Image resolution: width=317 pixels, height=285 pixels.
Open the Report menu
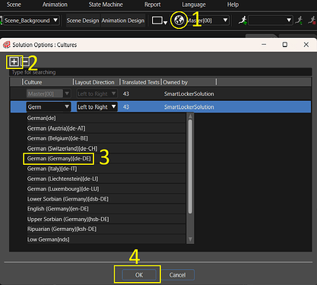coord(153,5)
